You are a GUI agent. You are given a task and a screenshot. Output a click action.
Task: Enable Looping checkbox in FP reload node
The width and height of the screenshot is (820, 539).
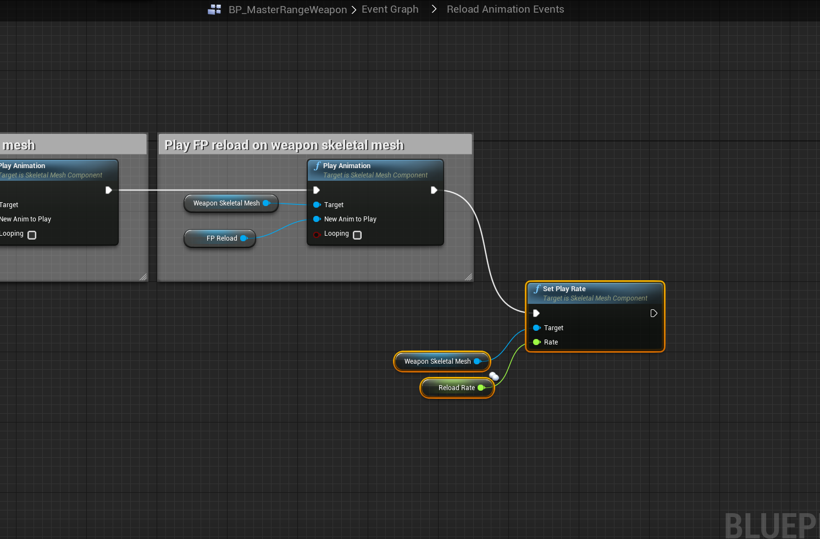coord(357,235)
